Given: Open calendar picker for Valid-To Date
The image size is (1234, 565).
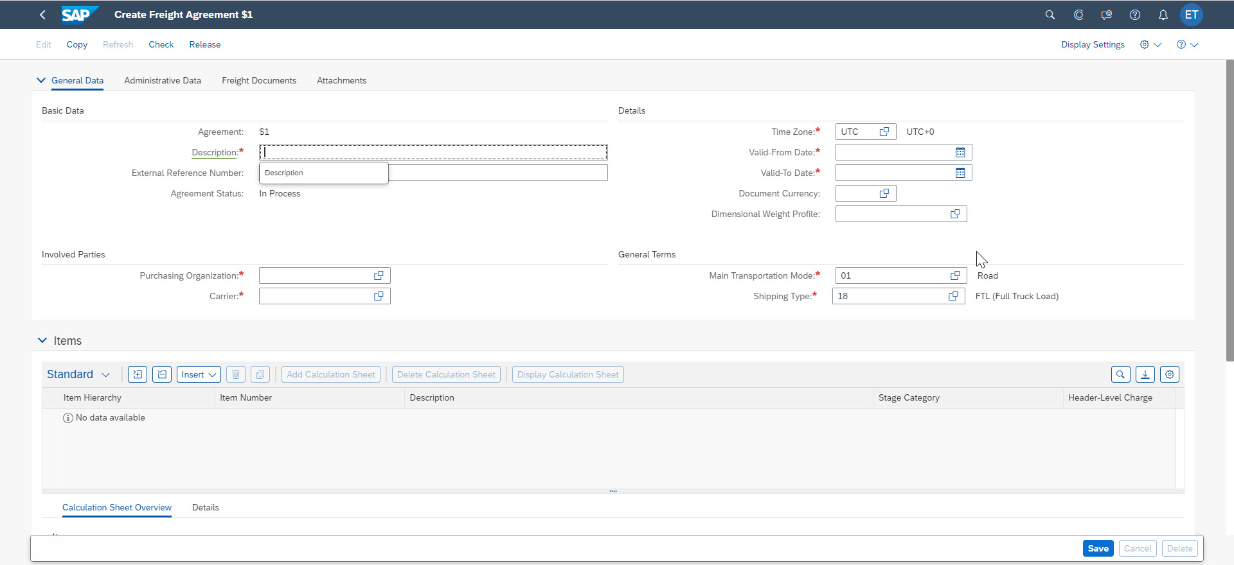Looking at the screenshot, I should click(960, 173).
